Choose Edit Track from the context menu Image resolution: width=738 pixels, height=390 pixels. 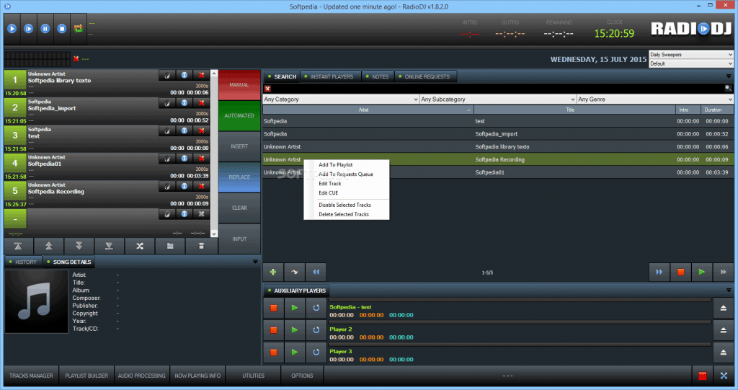point(329,184)
